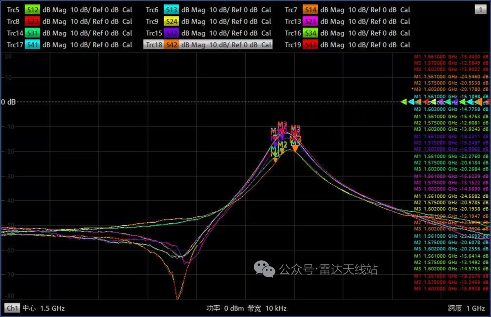Click marker readout M2 -20.6184 dB
This screenshot has width=491, height=317.
(451, 163)
